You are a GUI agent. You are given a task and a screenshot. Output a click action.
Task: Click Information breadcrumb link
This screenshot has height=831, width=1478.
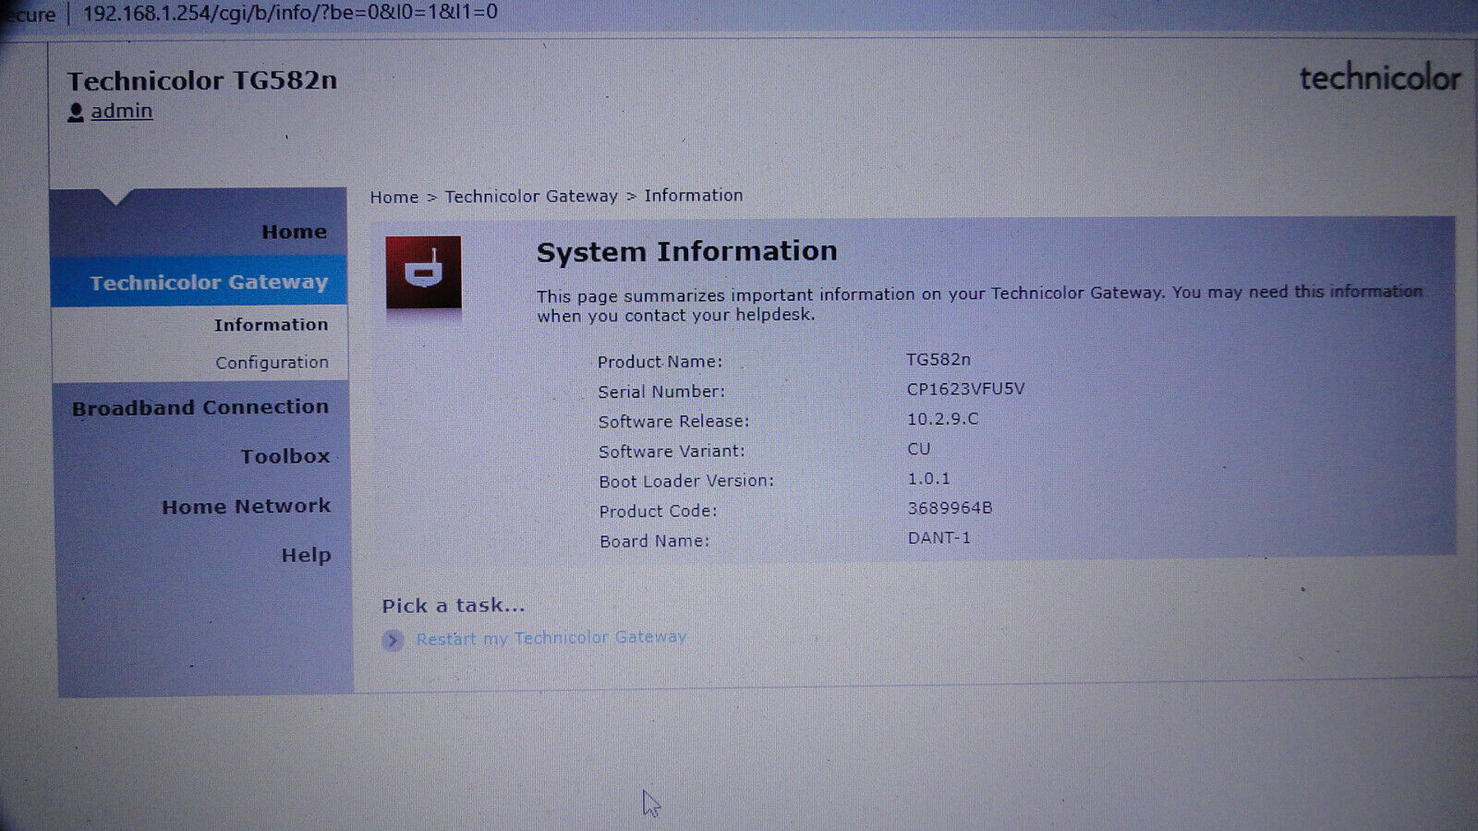693,196
